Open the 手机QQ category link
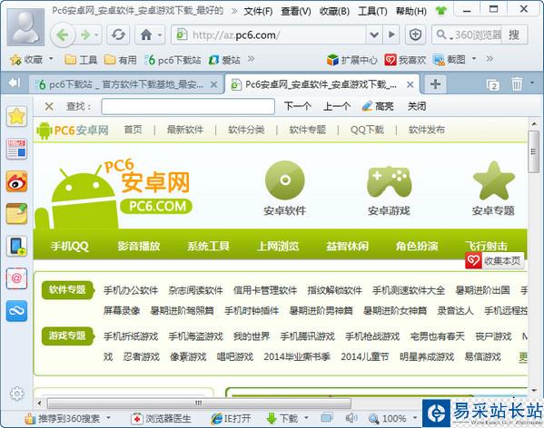This screenshot has width=544, height=428. pos(70,247)
